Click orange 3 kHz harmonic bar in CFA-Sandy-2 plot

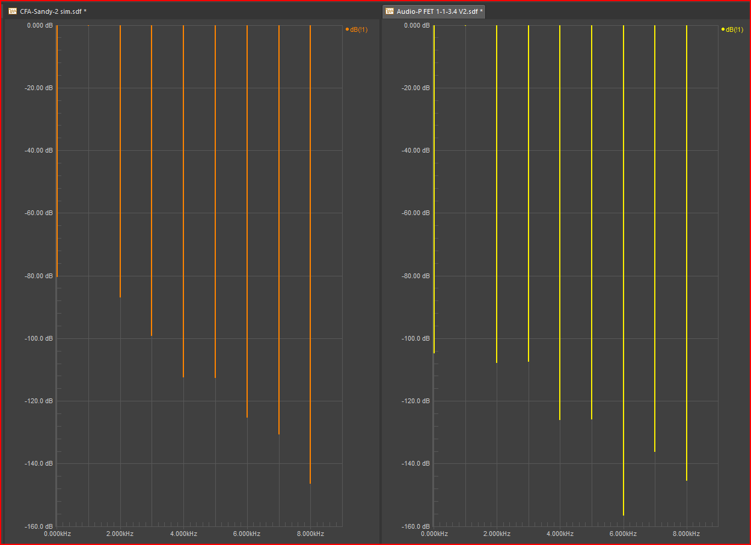coord(152,180)
